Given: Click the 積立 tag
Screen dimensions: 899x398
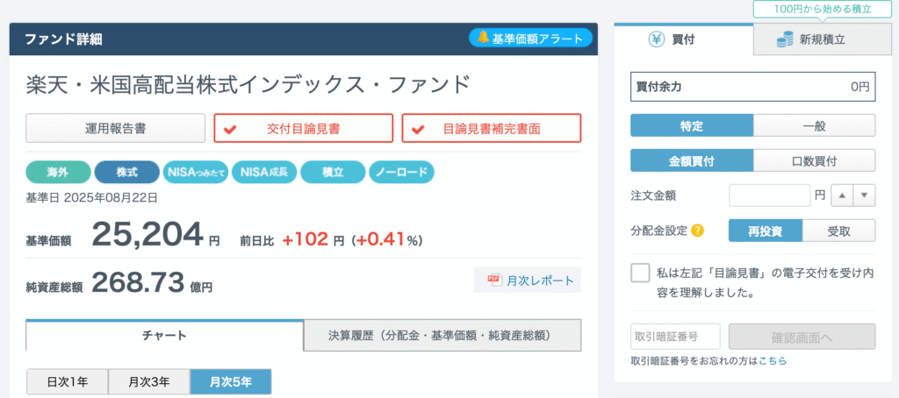Looking at the screenshot, I should (333, 172).
